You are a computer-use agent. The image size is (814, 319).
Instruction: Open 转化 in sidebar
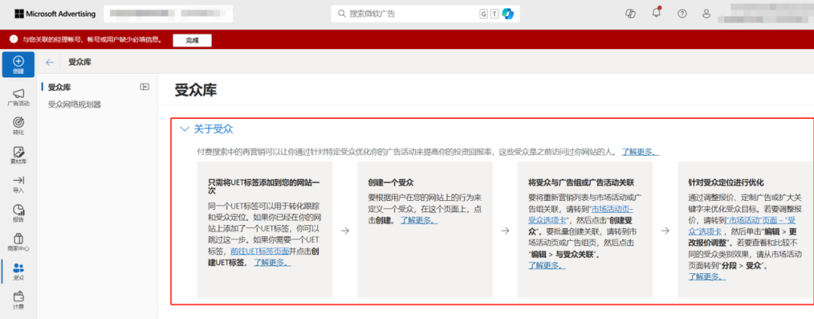click(18, 126)
